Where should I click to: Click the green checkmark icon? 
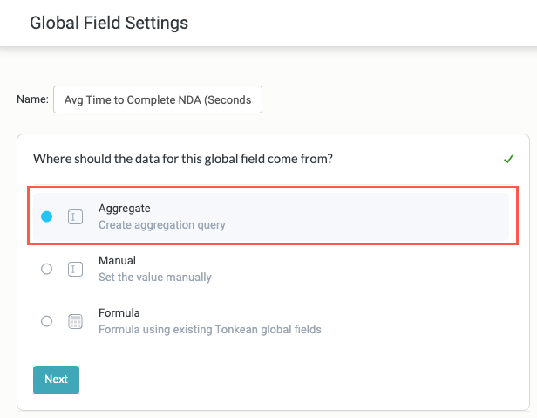pyautogui.click(x=508, y=159)
